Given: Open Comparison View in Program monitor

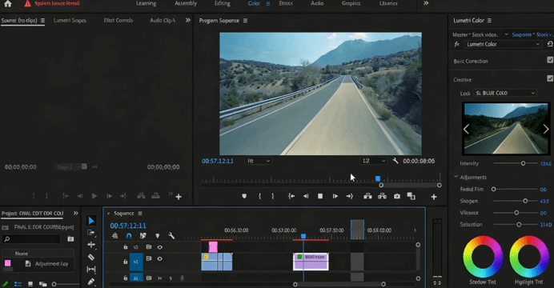Looking at the screenshot, I should pyautogui.click(x=411, y=196).
